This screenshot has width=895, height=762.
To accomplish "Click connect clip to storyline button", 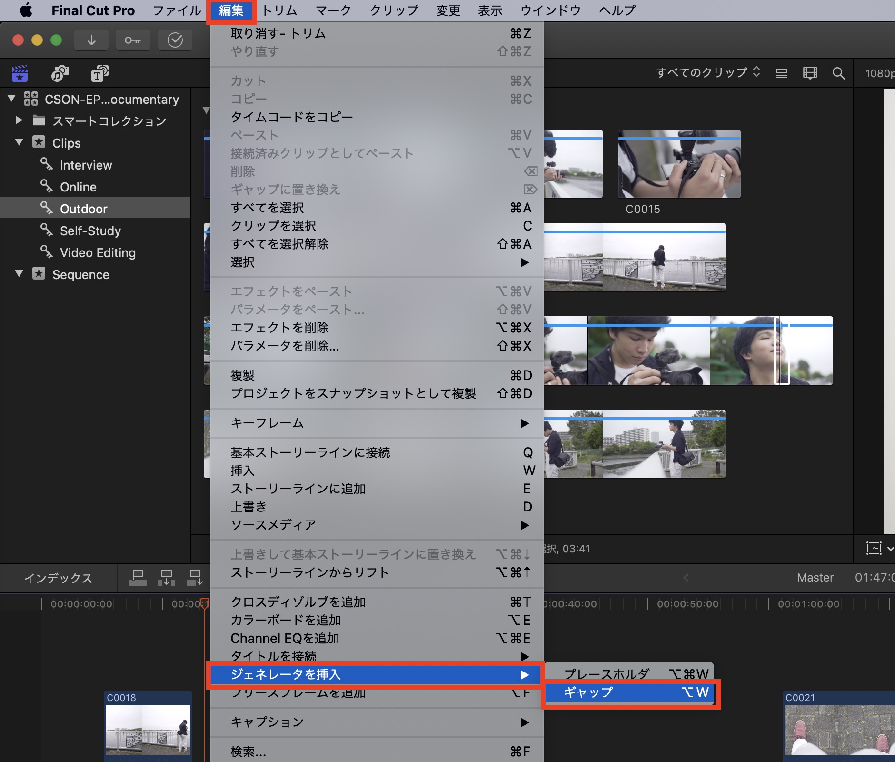I will click(138, 578).
